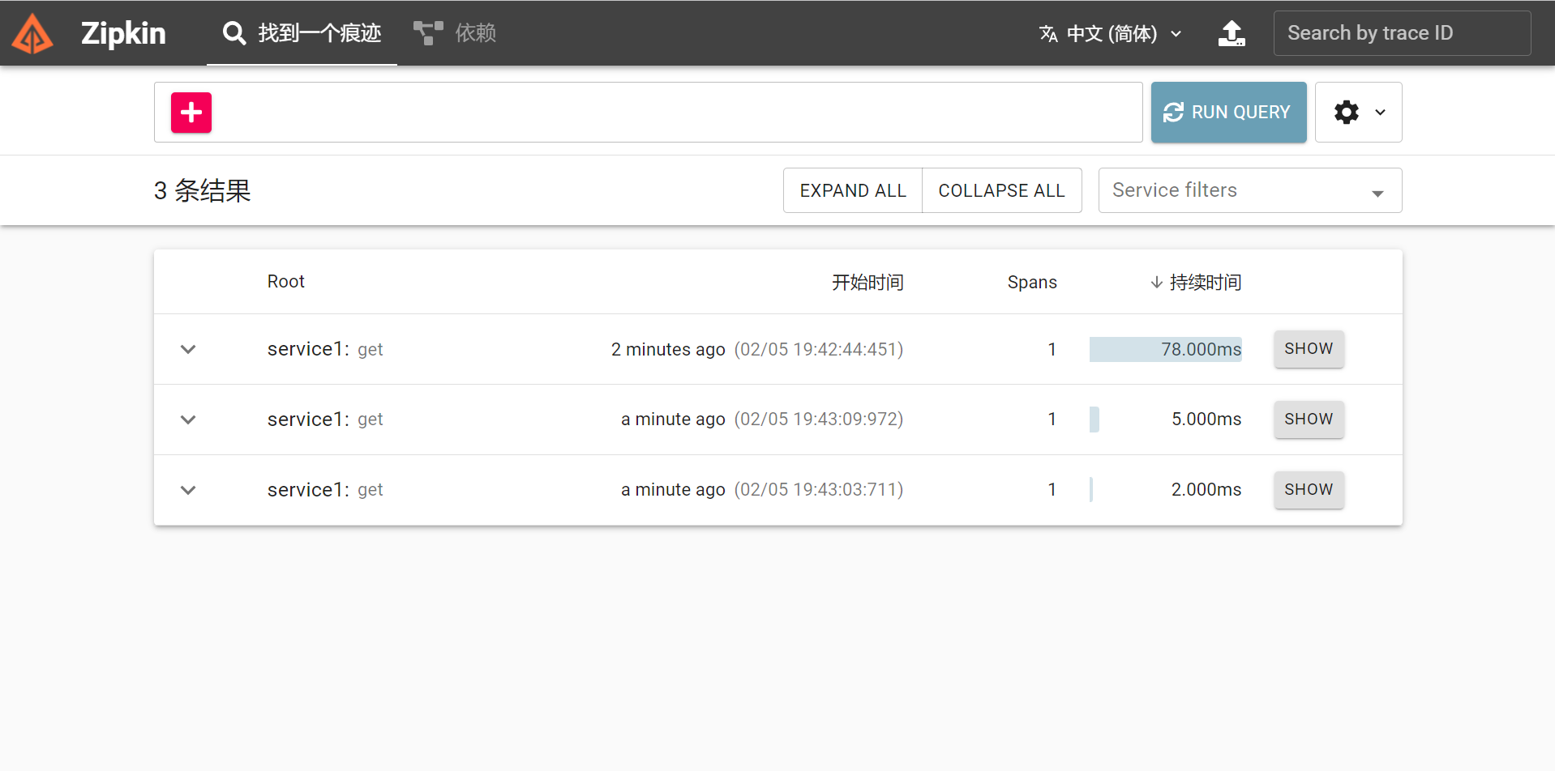Viewport: 1555px width, 771px height.
Task: Open the query settings gear icon
Action: (1346, 112)
